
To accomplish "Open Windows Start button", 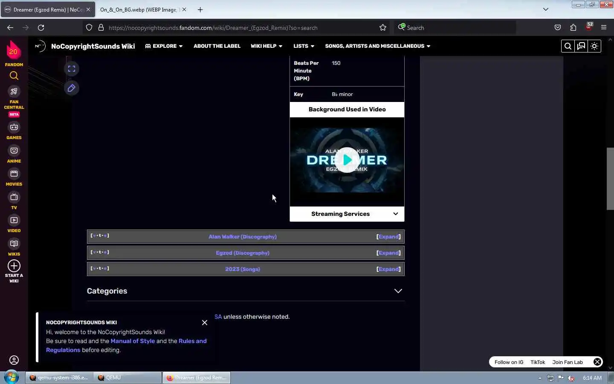I will pos(12,378).
